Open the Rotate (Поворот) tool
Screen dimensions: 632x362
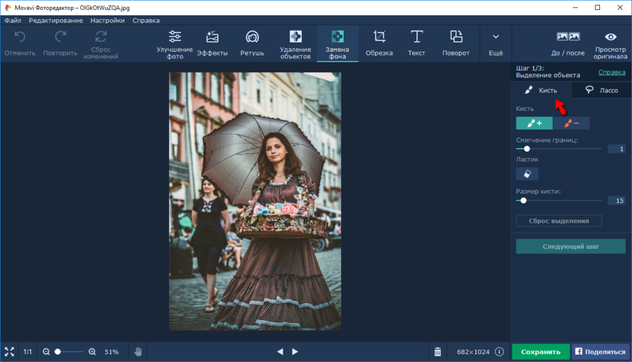[x=455, y=43]
